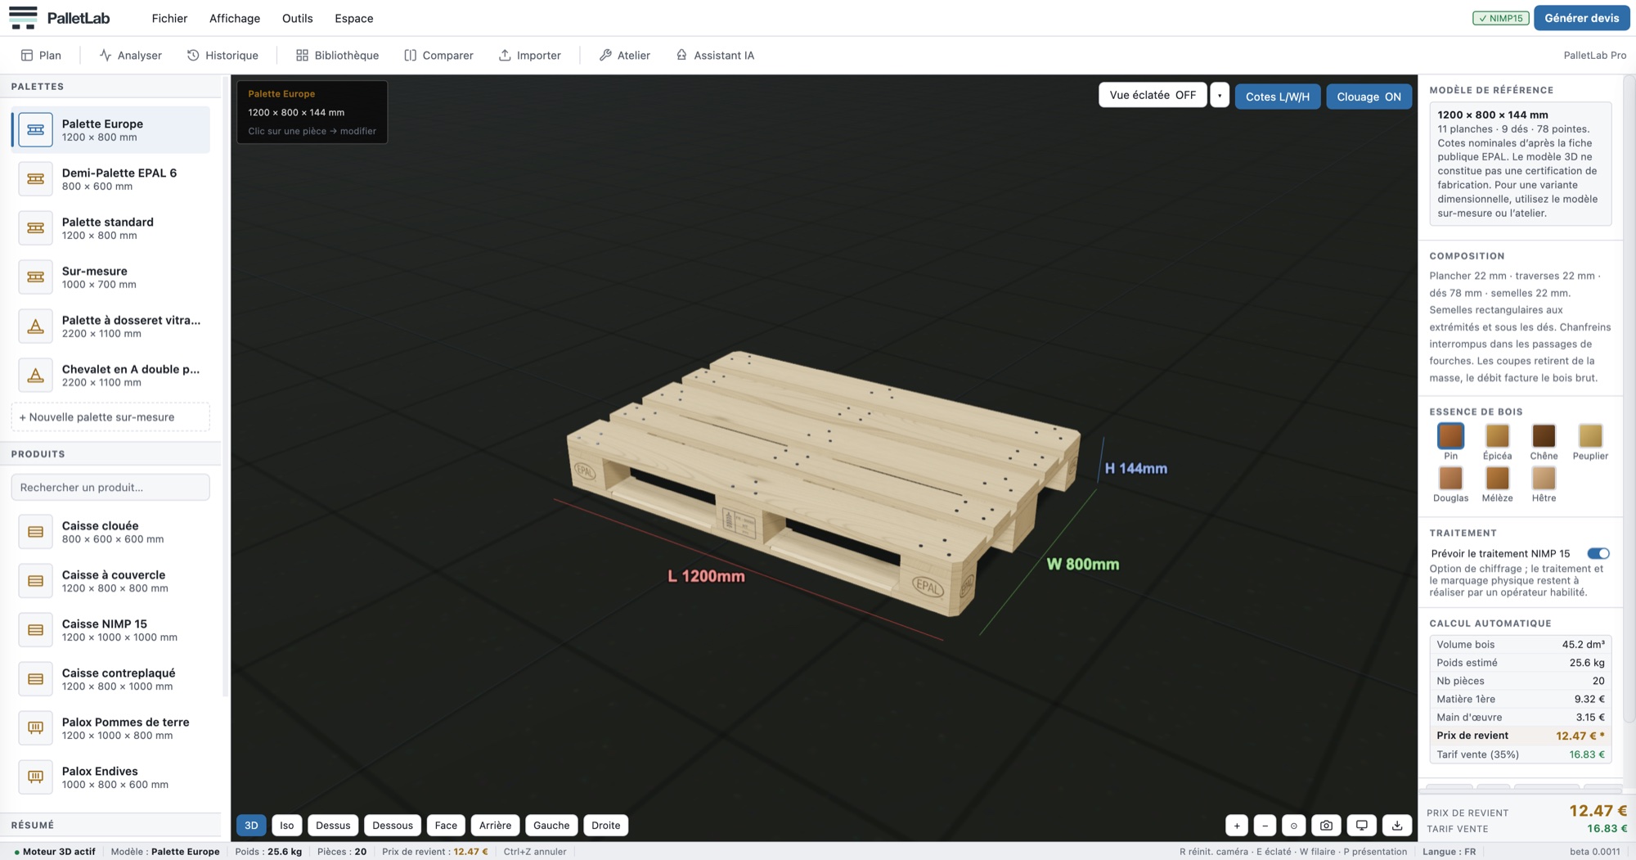This screenshot has height=860, width=1636.
Task: Open the Affichage menu
Action: pyautogui.click(x=235, y=18)
